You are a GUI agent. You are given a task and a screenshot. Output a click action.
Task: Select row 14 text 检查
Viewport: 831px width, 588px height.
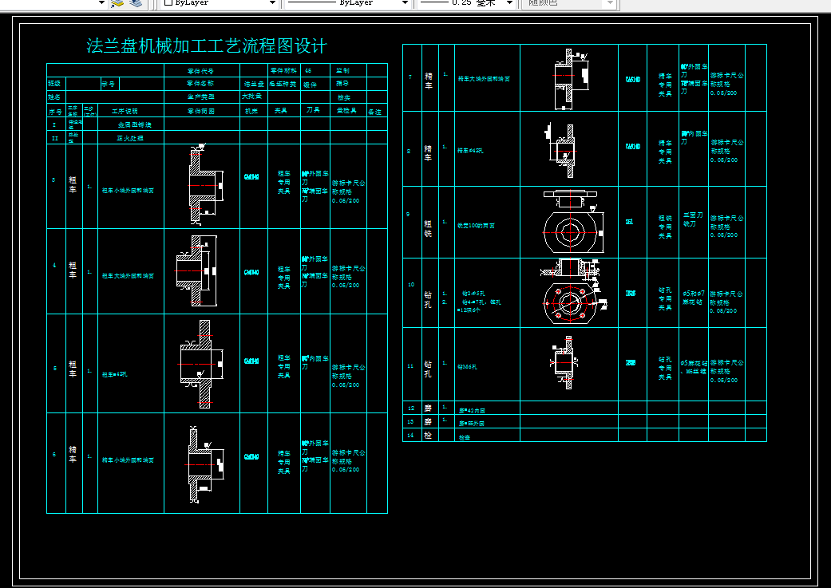point(465,438)
